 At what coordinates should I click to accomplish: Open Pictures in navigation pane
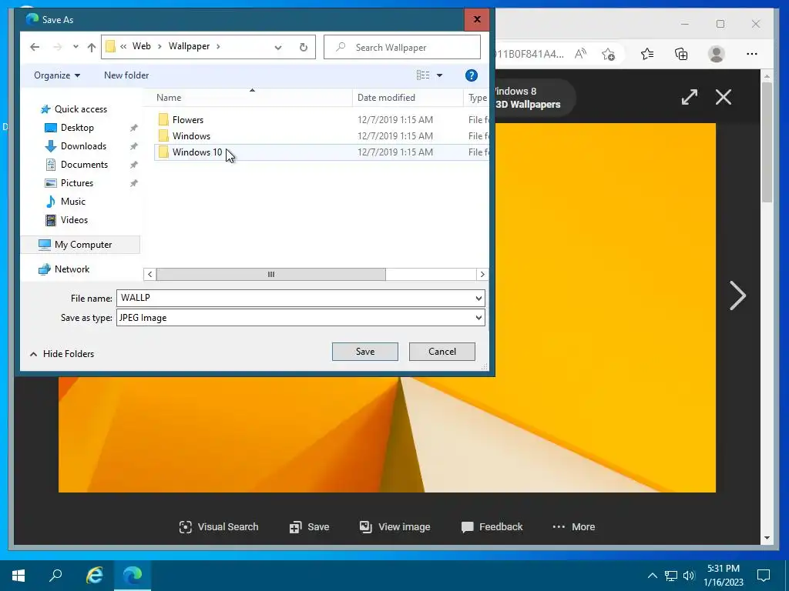(x=77, y=183)
